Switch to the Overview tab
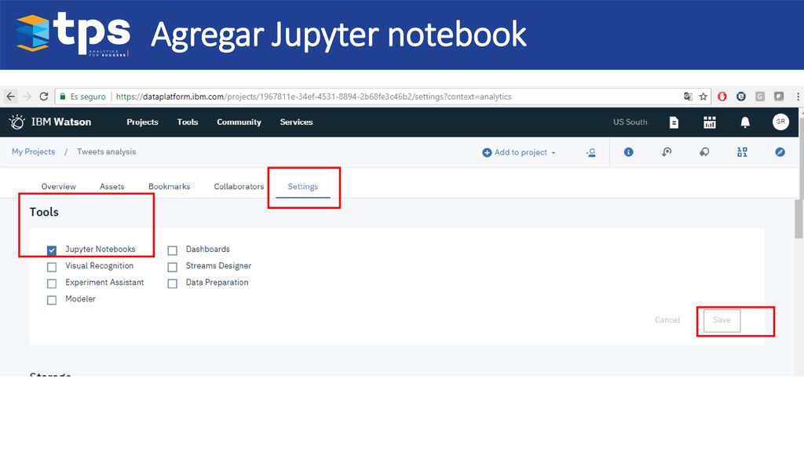 click(58, 187)
